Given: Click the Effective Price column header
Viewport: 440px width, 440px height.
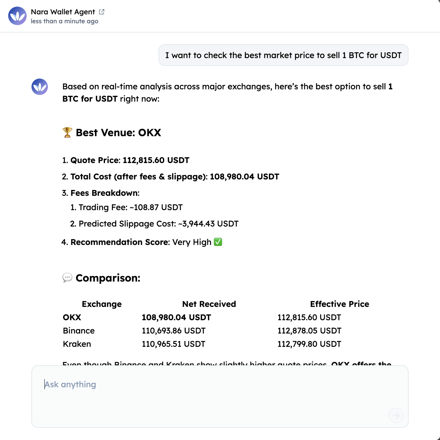Looking at the screenshot, I should [340, 304].
